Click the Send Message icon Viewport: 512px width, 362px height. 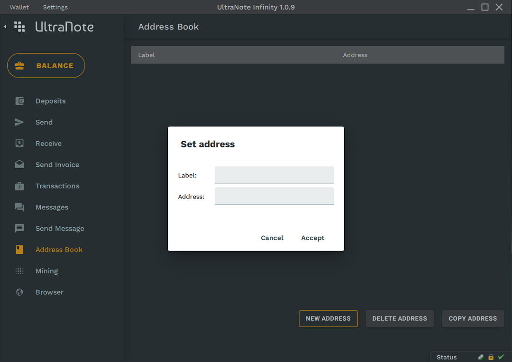[x=19, y=228]
